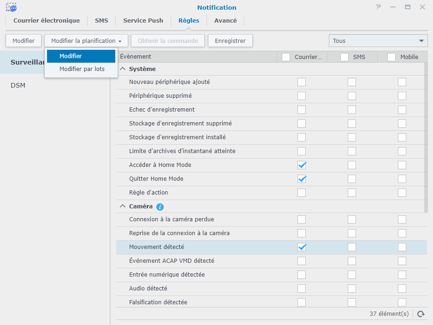433x325 pixels.
Task: Enable SMS for Accéder à Home Mode
Action: (x=352, y=165)
